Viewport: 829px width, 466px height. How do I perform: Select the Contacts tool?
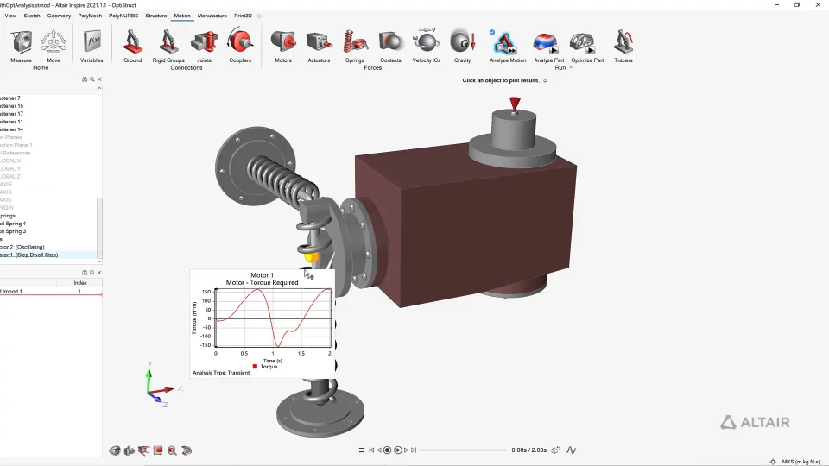click(x=390, y=45)
